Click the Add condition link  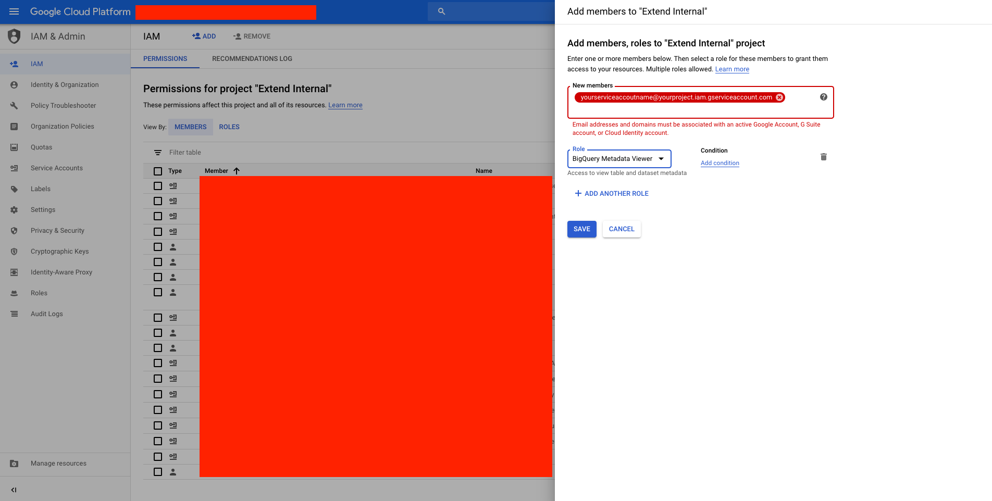[720, 163]
